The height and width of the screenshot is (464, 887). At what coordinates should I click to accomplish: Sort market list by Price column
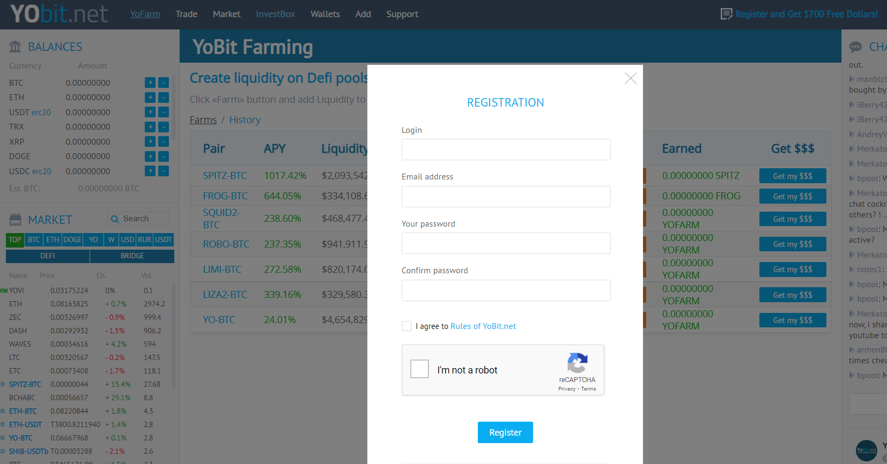[47, 275]
